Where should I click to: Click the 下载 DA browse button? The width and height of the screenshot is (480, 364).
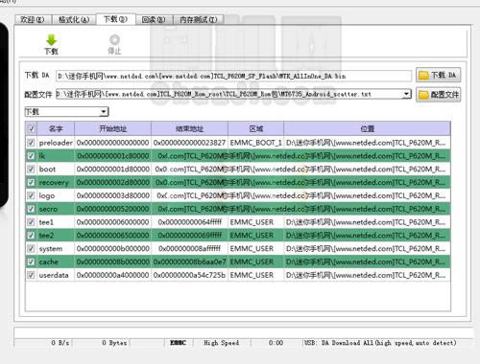coord(439,76)
